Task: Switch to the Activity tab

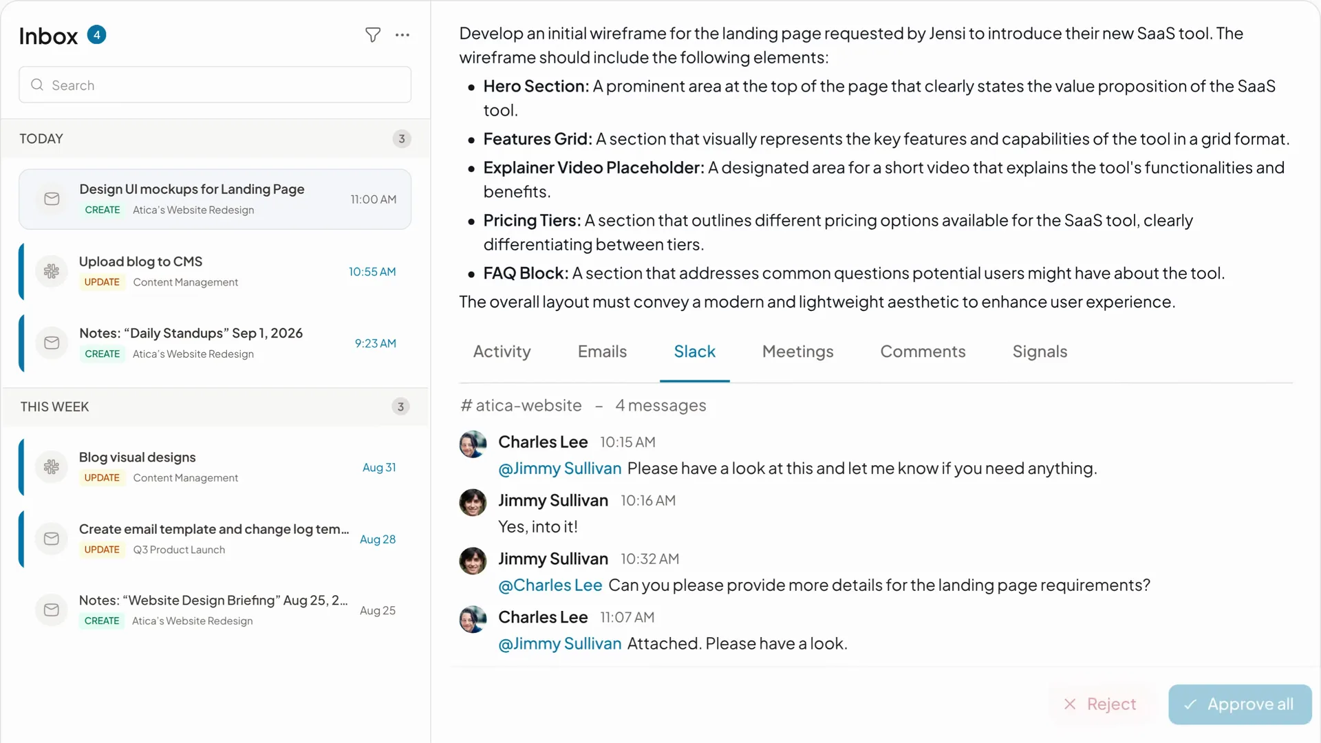Action: click(502, 352)
